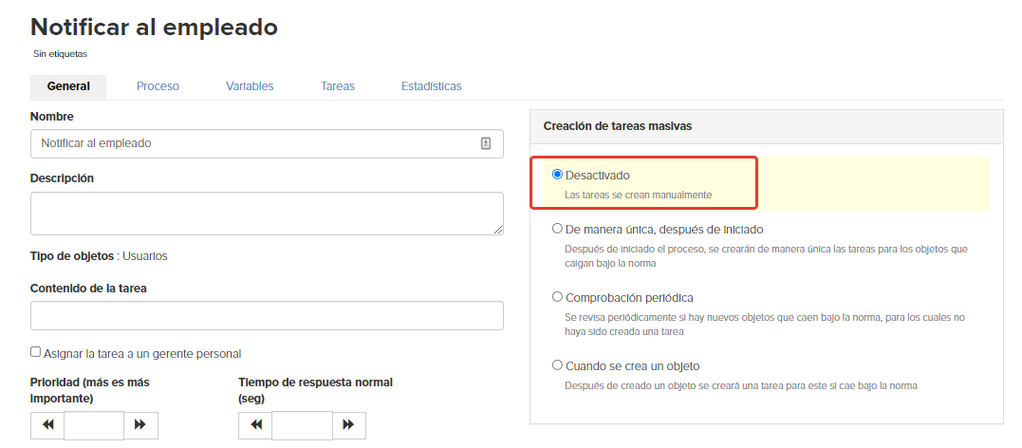The height and width of the screenshot is (448, 1022).
Task: Focus the Descripción text area
Action: 267,214
